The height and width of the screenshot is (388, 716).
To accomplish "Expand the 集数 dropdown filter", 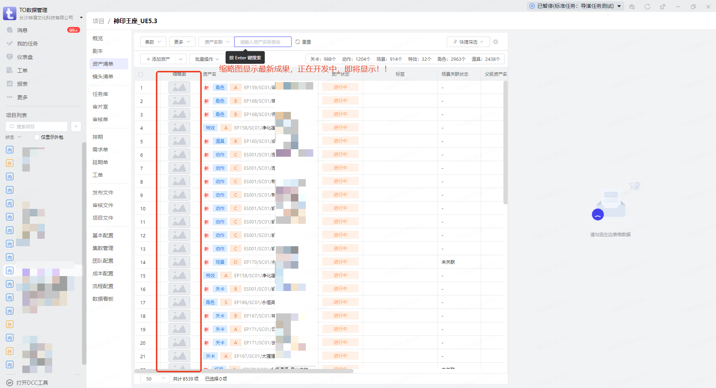I will [153, 42].
